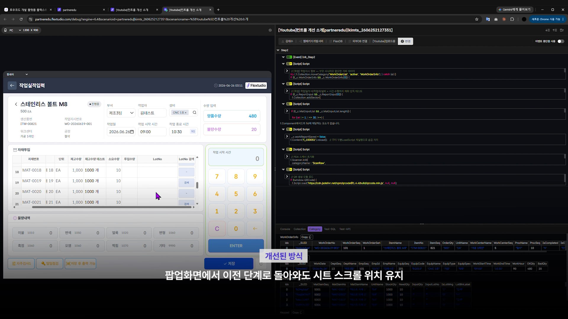Click the code expand arrow beside WorkOrderList script
Screen dimensions: 568x319
287,71
